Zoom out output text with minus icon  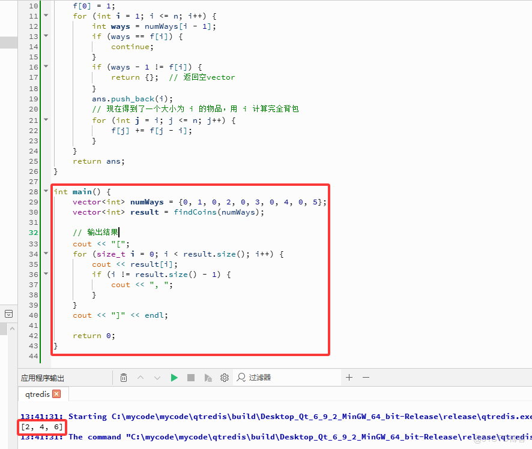pos(366,377)
